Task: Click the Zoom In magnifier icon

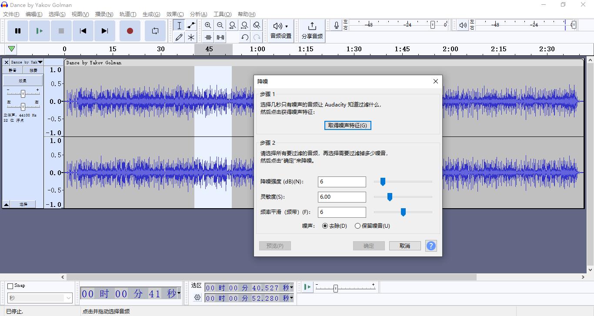Action: pos(208,25)
